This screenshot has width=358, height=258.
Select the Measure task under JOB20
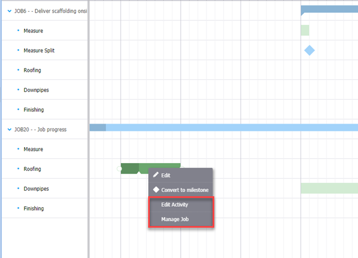point(33,149)
